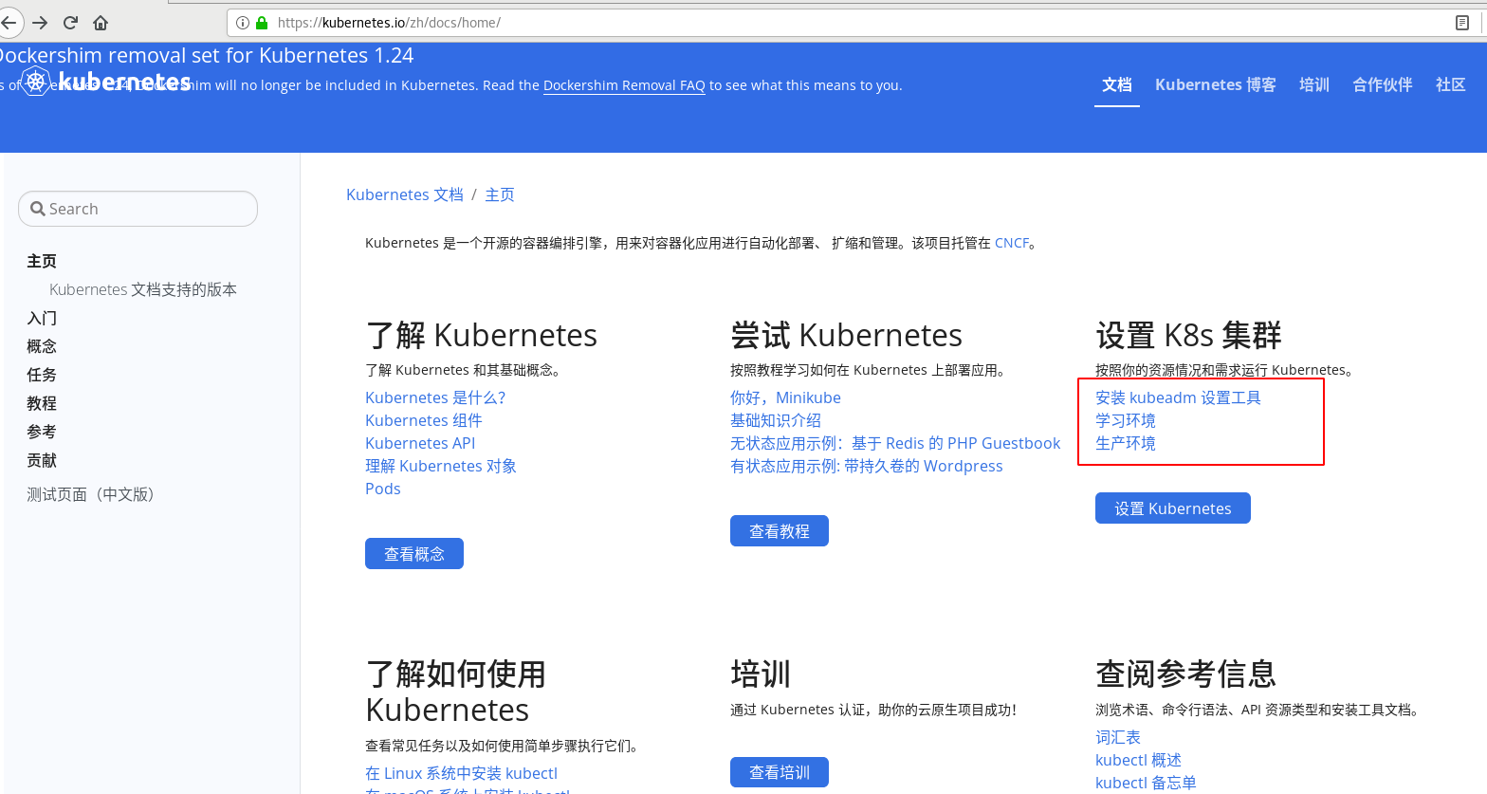Viewport: 1487px width, 794px height.
Task: Open the CNCF link
Action: coord(1012,243)
